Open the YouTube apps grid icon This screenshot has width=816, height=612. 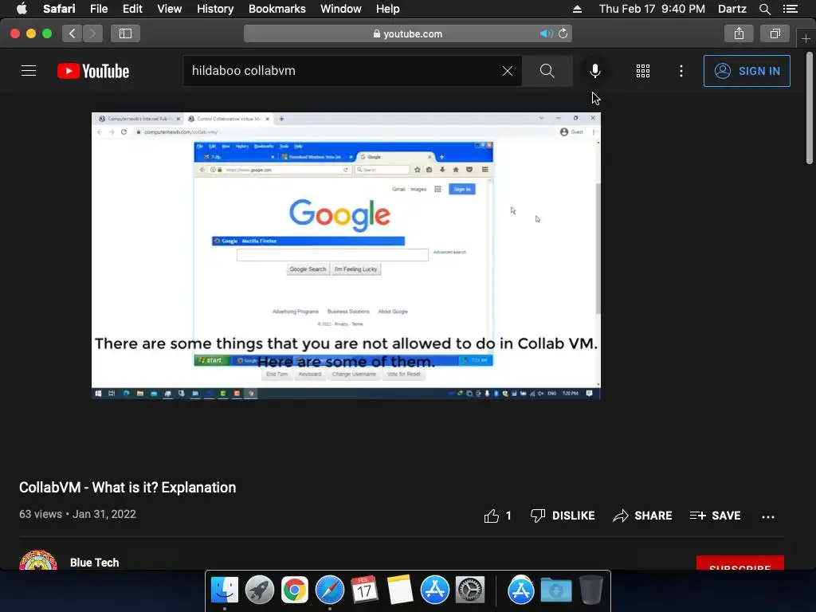[x=643, y=71]
